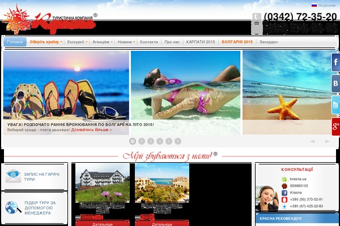Follow the Дізнайтесь більше link
340x226 pixels.
(x=91, y=130)
